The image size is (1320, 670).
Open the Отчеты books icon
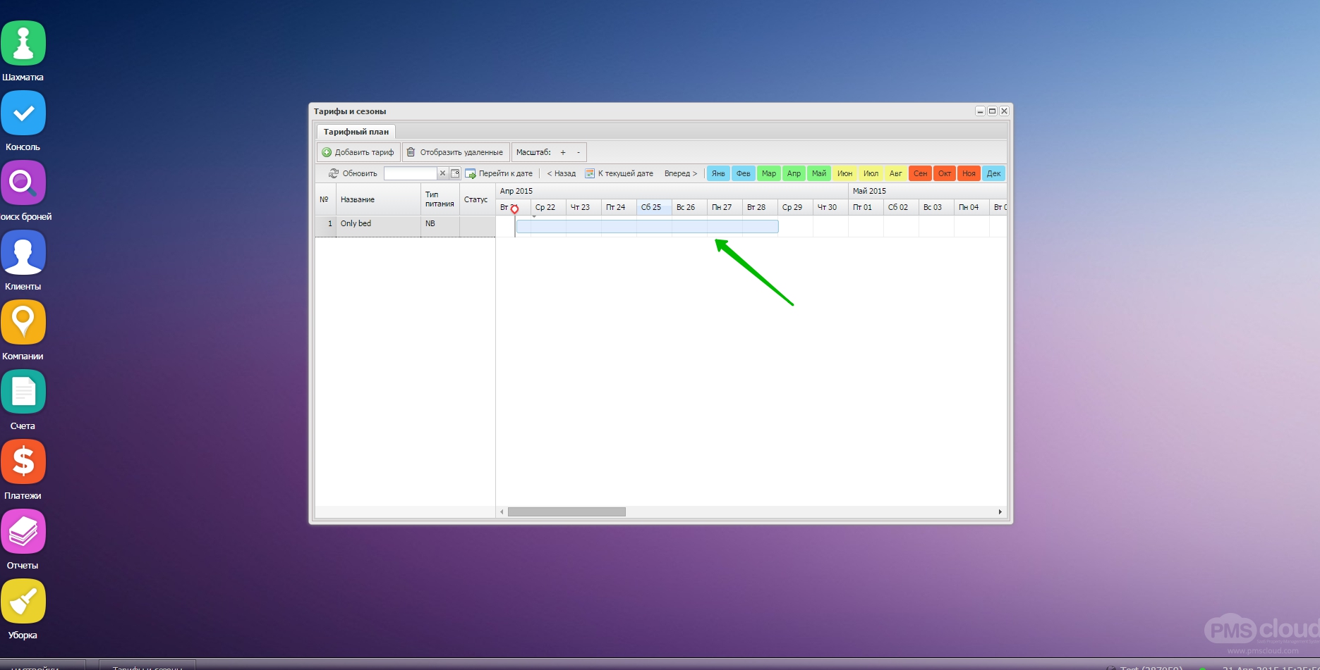pos(23,532)
